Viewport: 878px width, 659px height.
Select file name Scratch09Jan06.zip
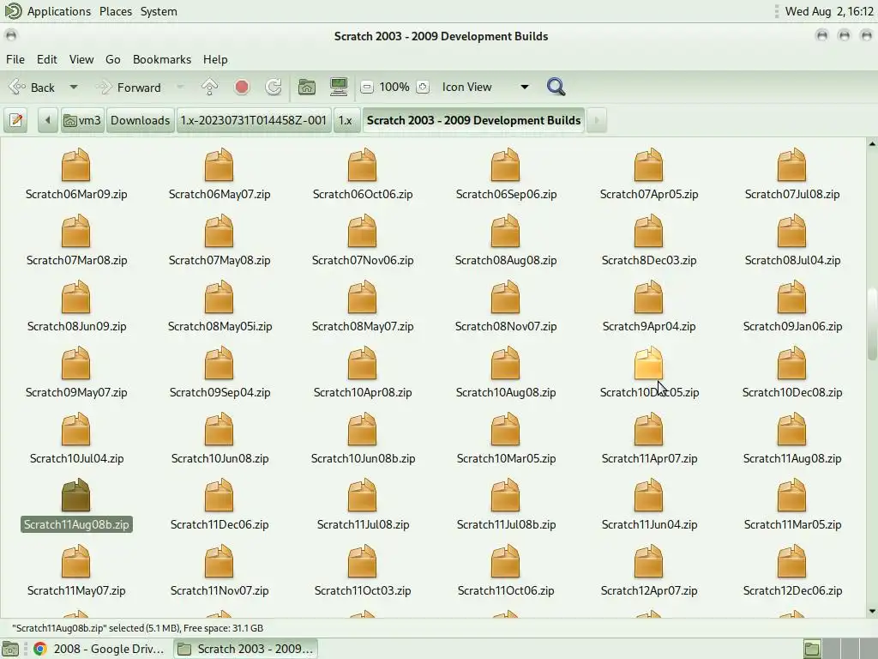point(792,326)
